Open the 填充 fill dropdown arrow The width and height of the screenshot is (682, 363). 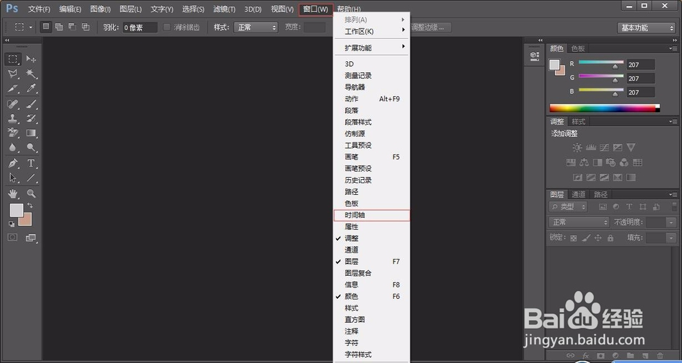coord(671,238)
